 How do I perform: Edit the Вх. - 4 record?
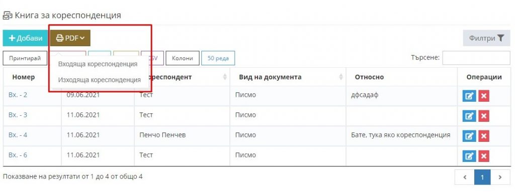pyautogui.click(x=469, y=136)
